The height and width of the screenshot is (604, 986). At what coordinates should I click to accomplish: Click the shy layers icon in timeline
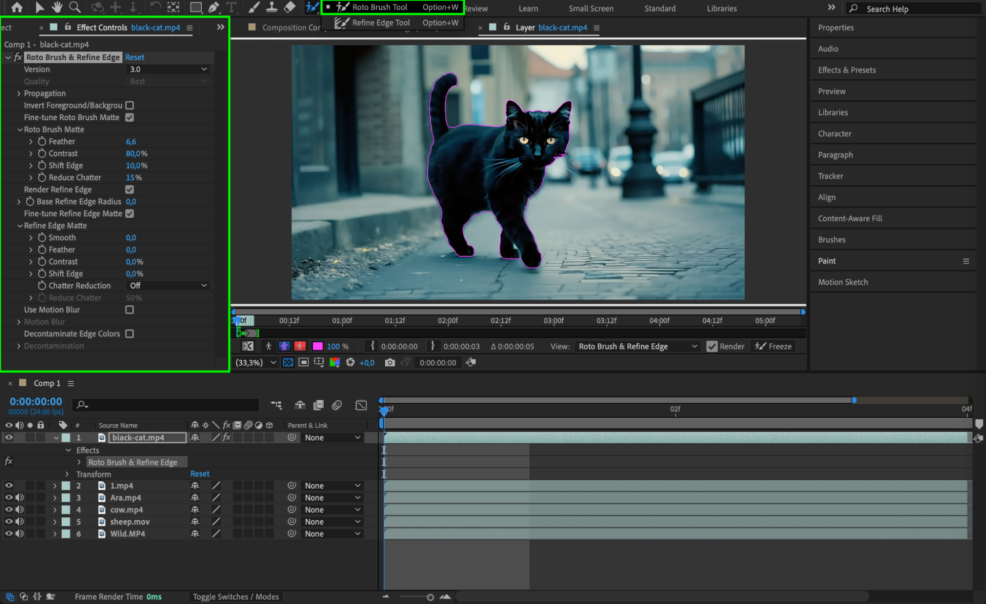tap(300, 405)
